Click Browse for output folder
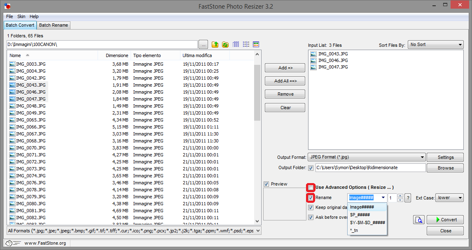 (445, 168)
